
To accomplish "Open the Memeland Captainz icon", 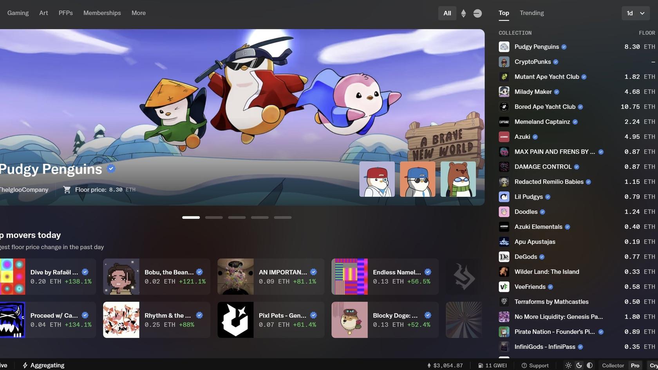I will [504, 122].
